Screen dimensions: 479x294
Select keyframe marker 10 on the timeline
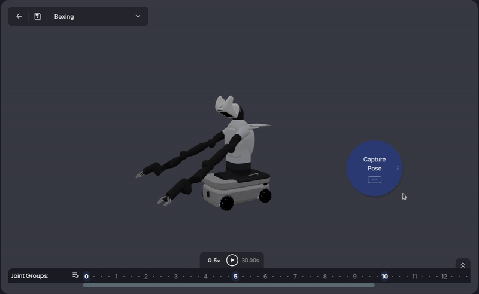pos(384,277)
